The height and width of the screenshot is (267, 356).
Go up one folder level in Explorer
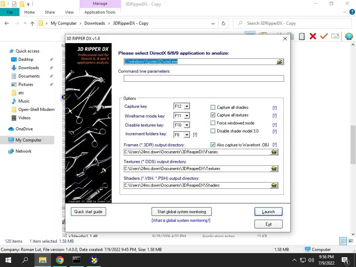pos(32,23)
